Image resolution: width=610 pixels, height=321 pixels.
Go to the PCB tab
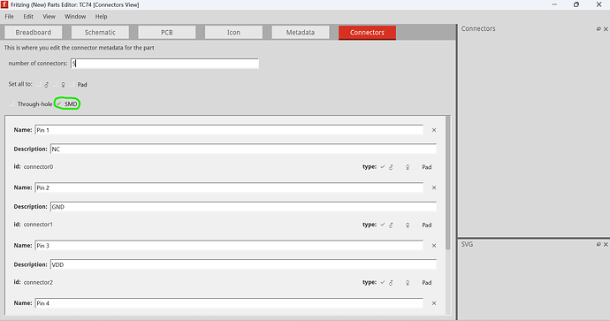click(167, 33)
